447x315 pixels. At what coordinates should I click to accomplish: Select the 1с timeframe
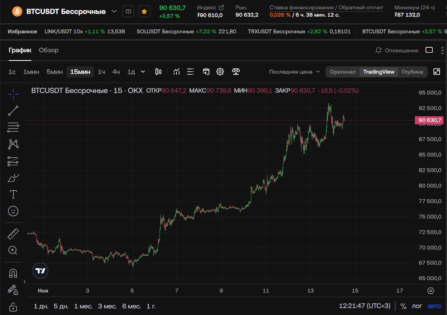point(12,72)
